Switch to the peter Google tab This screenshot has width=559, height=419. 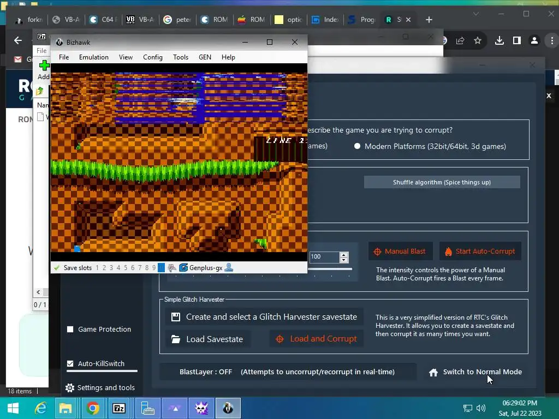click(177, 20)
